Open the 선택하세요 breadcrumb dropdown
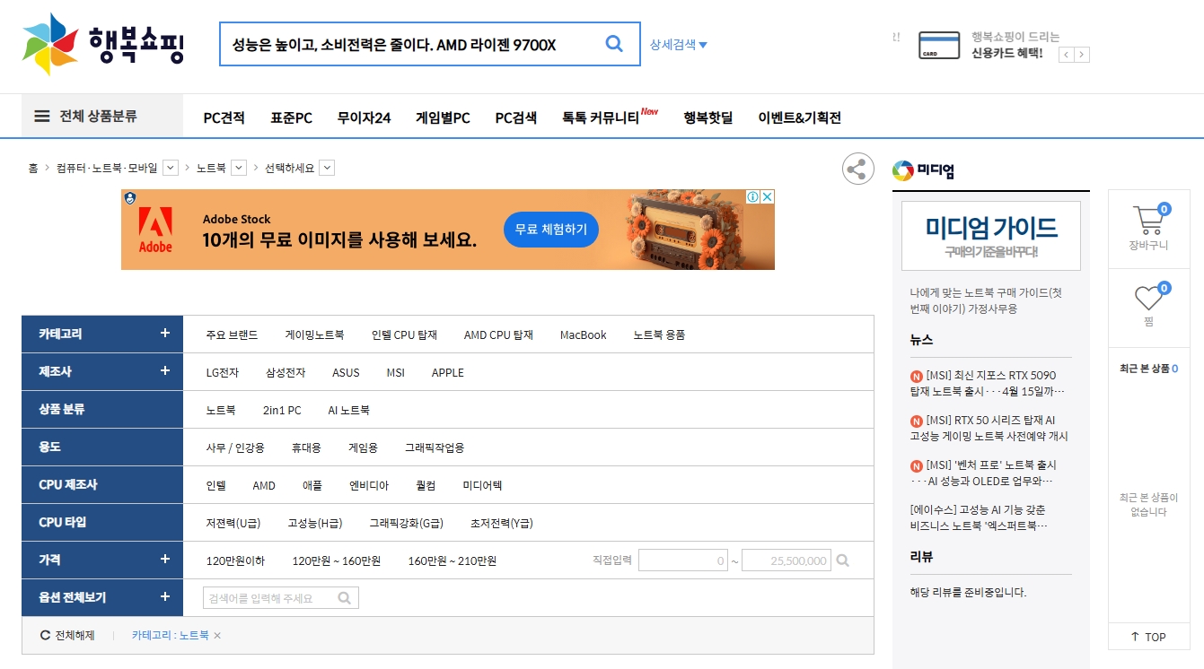 [x=327, y=167]
